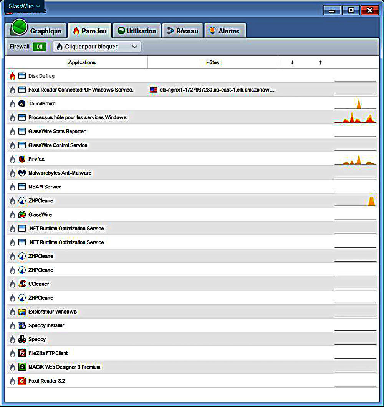The width and height of the screenshot is (384, 407).
Task: Select the Firefox browser icon
Action: pos(22,159)
